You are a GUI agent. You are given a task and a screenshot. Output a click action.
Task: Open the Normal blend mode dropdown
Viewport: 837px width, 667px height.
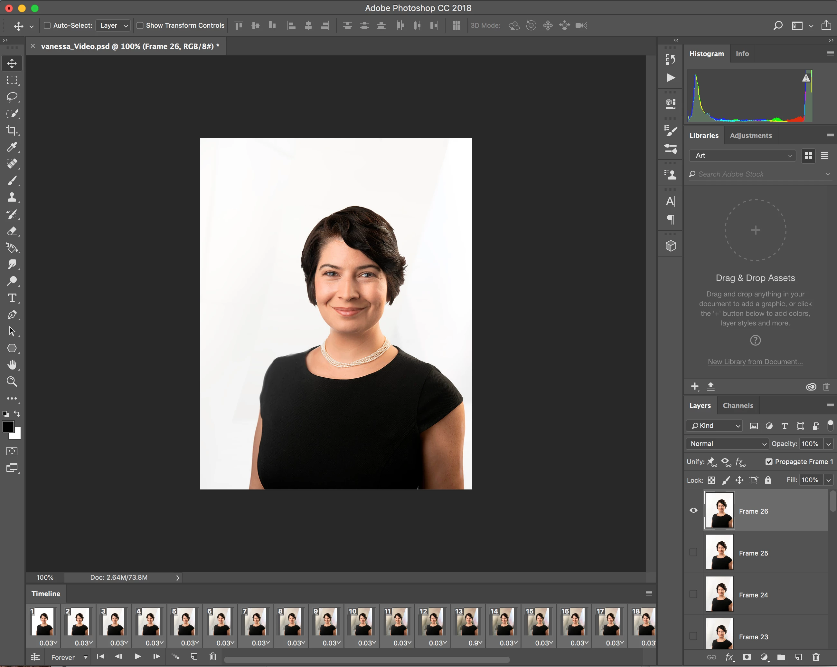pos(728,444)
